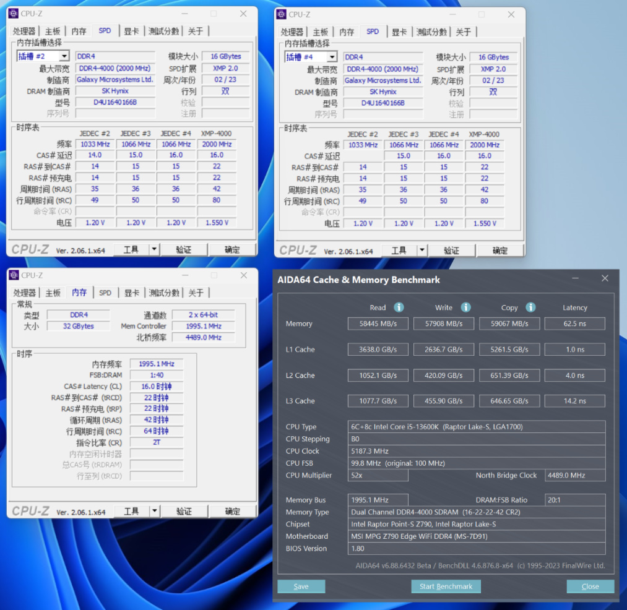Click CPU-Z app icon in slot #4 window
This screenshot has width=627, height=610.
point(282,14)
